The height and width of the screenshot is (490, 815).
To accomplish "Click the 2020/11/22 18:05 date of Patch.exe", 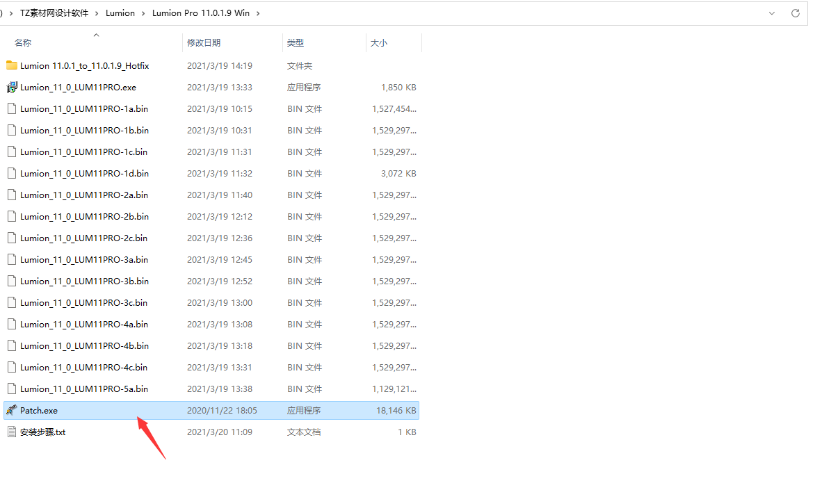I will (x=222, y=411).
